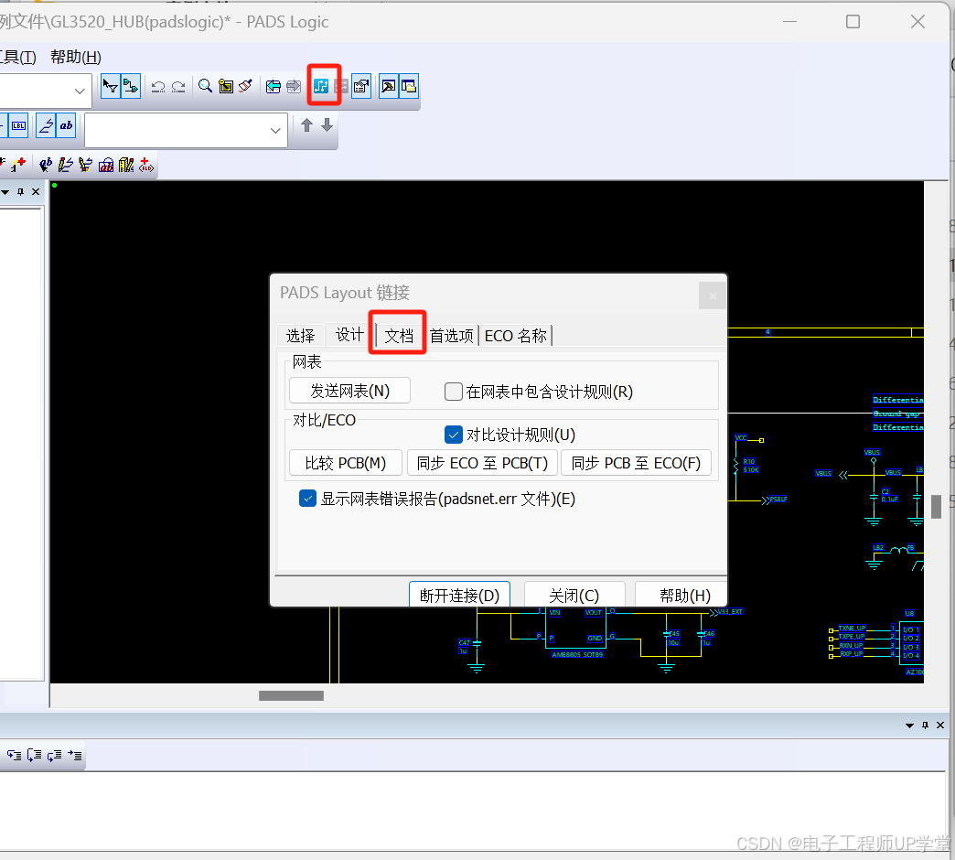Go to the previous view arrow

point(274,87)
